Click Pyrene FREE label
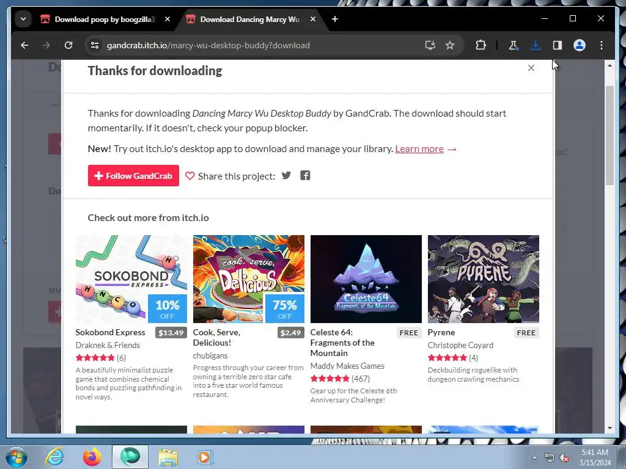This screenshot has width=626, height=469. (x=526, y=333)
